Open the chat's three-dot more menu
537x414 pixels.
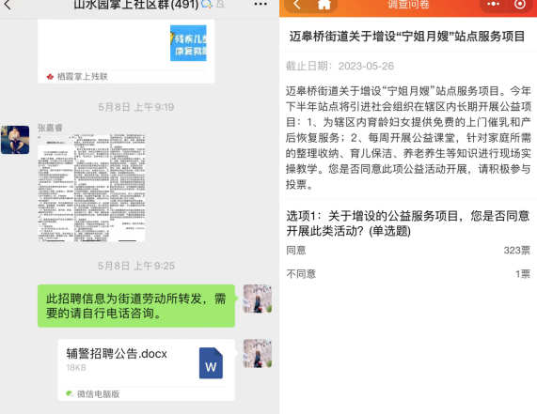261,4
